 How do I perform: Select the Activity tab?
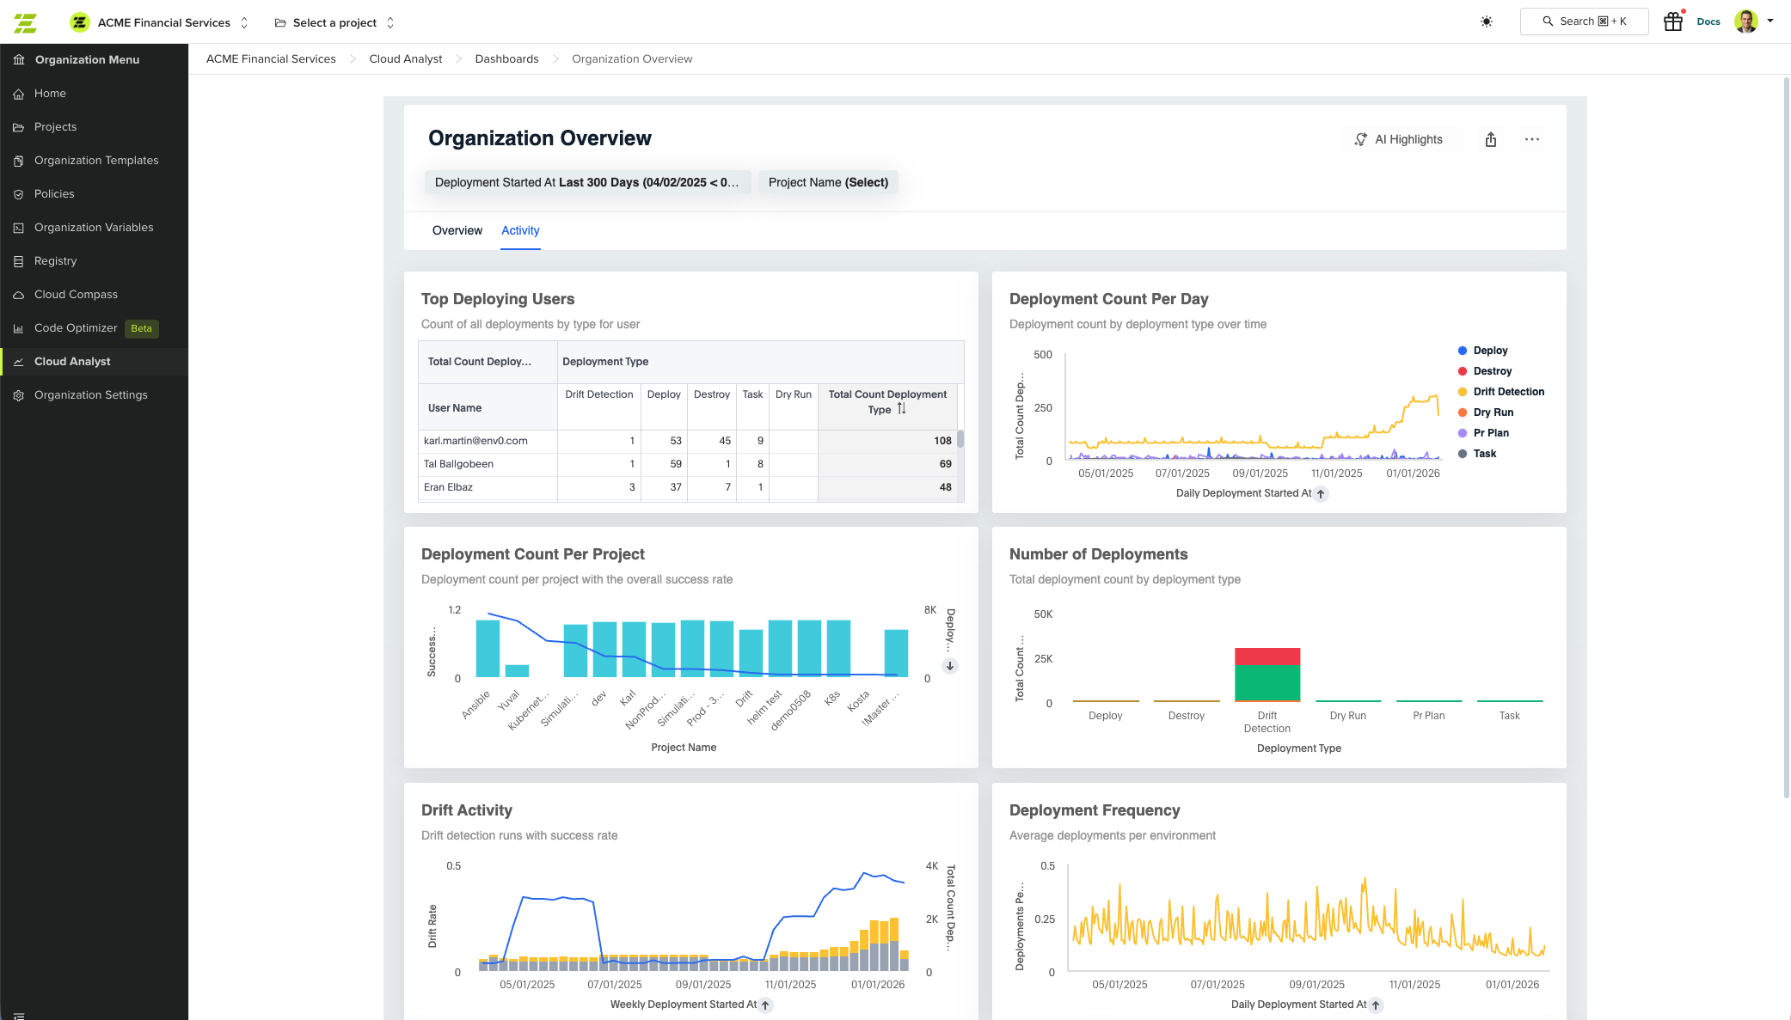[519, 230]
